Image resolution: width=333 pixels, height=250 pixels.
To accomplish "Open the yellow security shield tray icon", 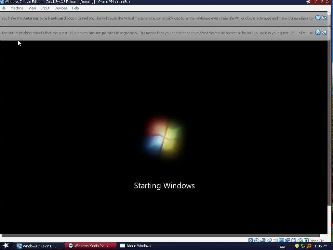I will 297,246.
